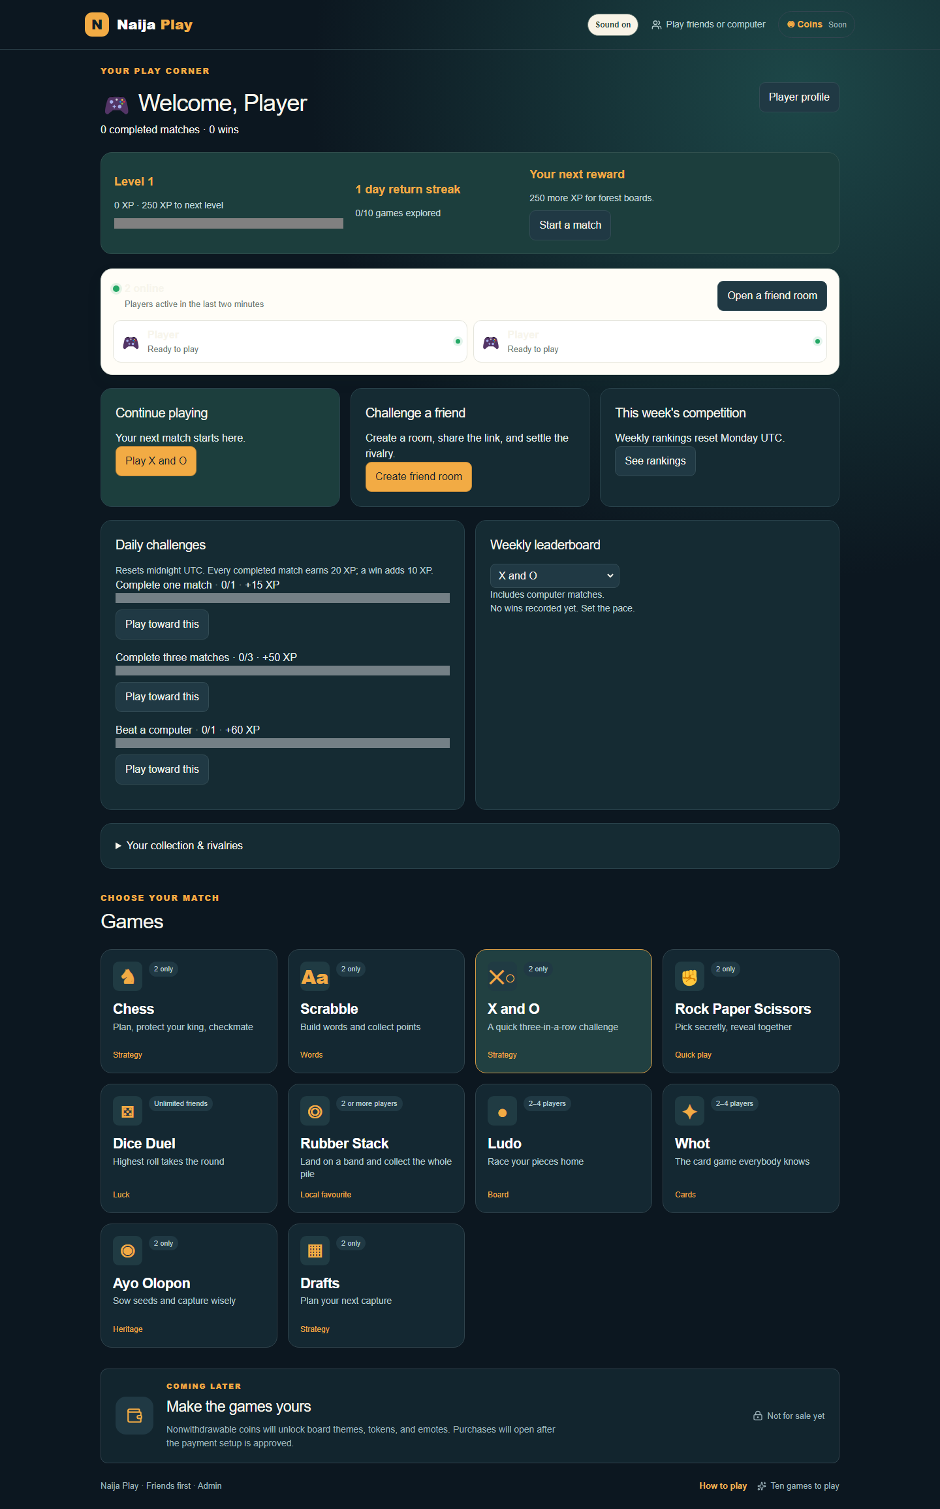Click Play toward this under Complete three matches
This screenshot has height=1509, width=940.
(162, 697)
